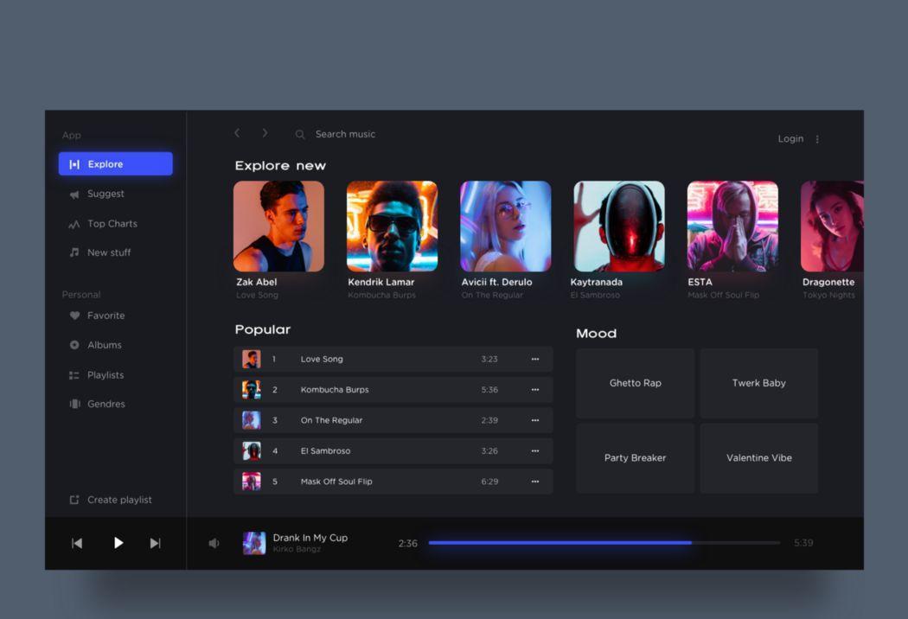Click the Suggest megaphone icon
This screenshot has width=908, height=619.
(74, 195)
